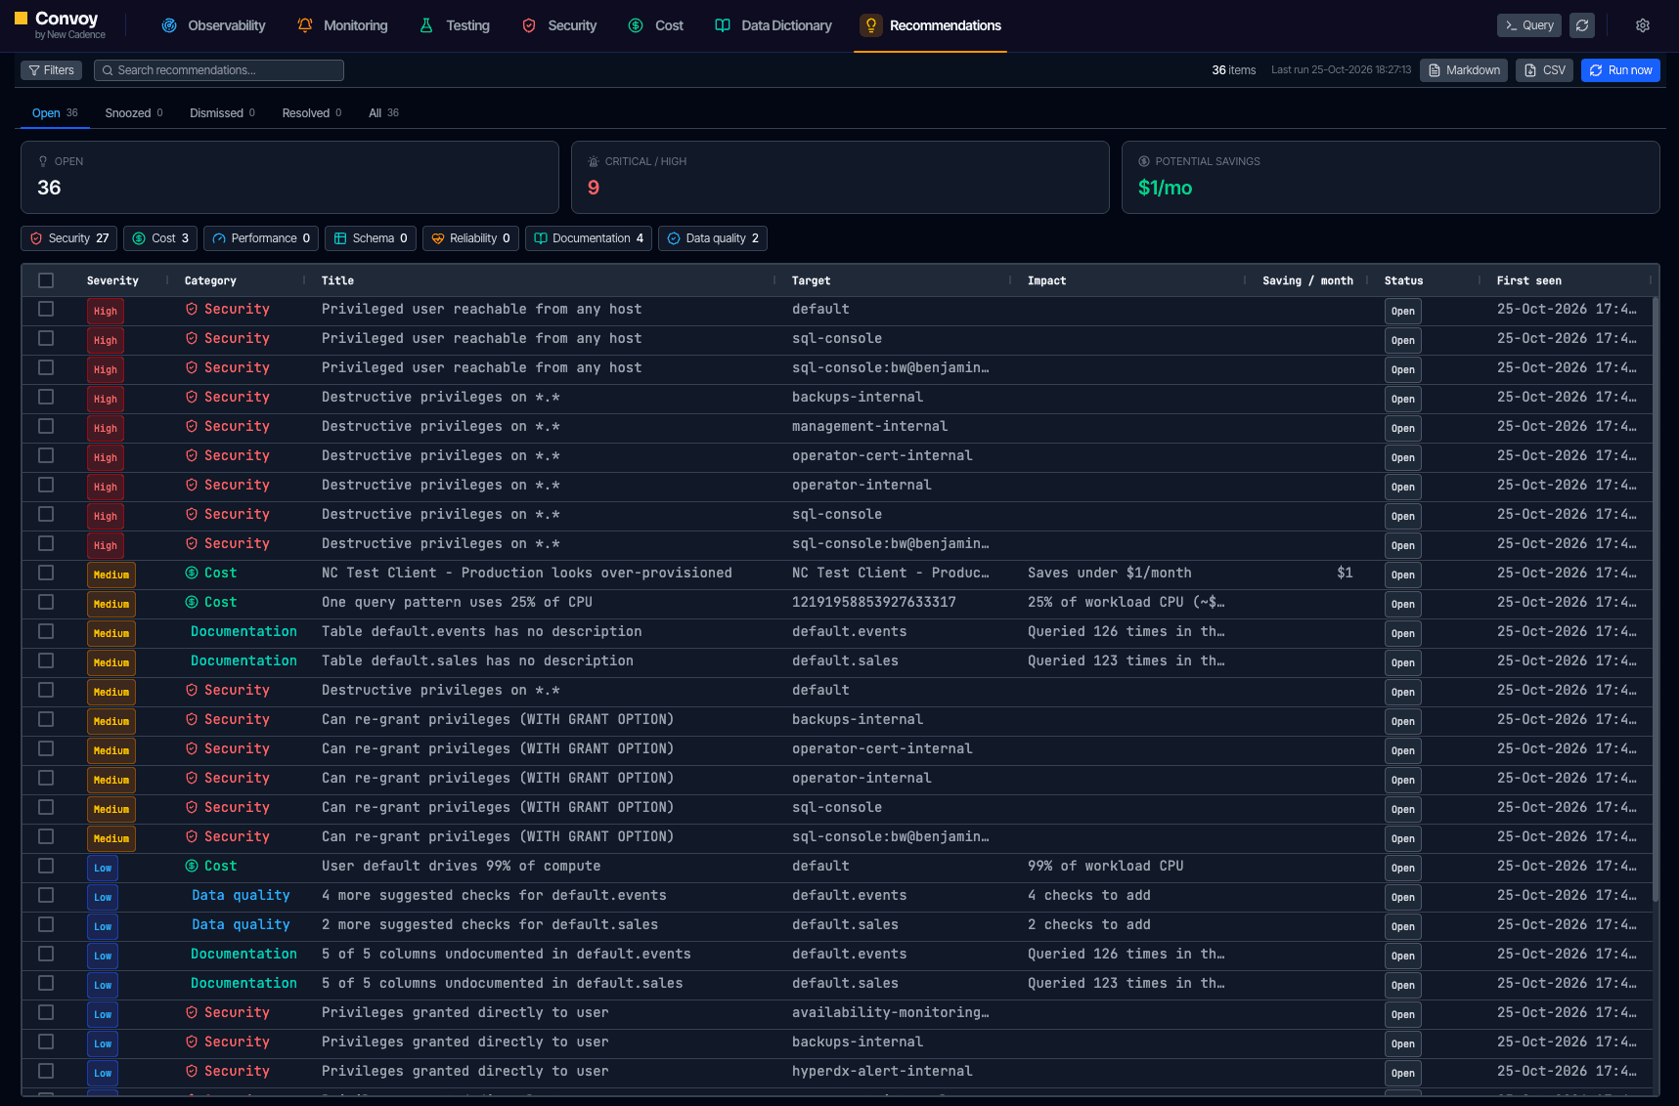Check the 'One query pattern uses 25% of CPU' row
Screen dimensions: 1679x1106
[x=46, y=602]
